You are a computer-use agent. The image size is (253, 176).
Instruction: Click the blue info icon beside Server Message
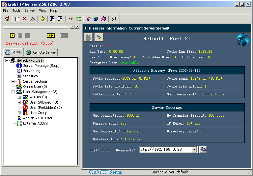(19, 66)
